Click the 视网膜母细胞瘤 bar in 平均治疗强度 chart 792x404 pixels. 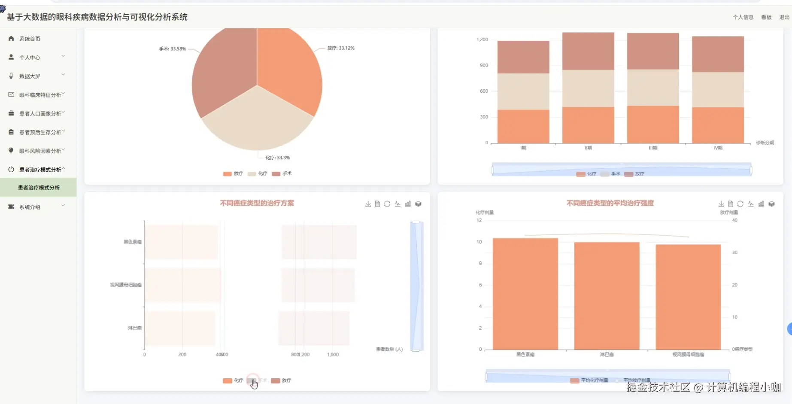[689, 297]
